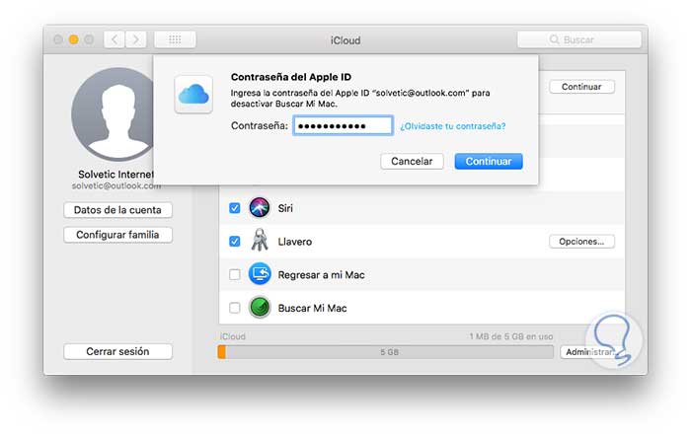Click the Contraseña del Apple ID heading
The image size is (691, 437).
(291, 77)
